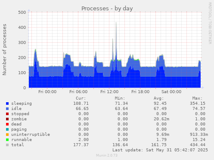Click the zombie legend color swatch

[x=7, y=119]
